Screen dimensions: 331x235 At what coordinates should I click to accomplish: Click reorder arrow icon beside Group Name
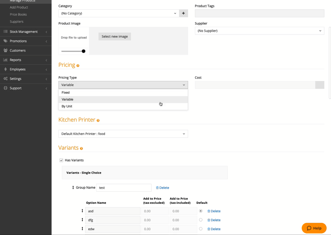73,188
